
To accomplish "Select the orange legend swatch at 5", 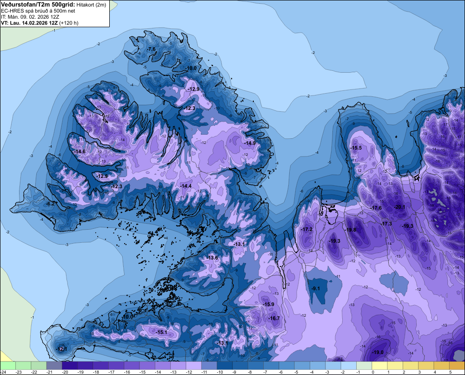I will pos(457,365).
